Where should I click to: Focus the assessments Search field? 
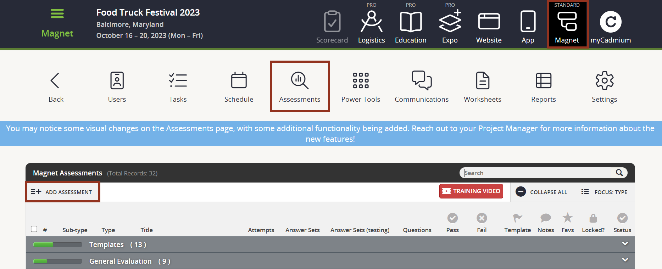coord(535,173)
